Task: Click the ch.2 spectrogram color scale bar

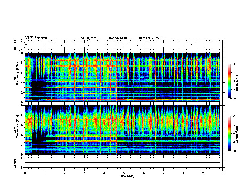Action: coord(229,133)
